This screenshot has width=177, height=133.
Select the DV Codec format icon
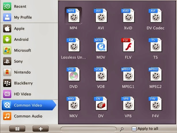pyautogui.click(x=155, y=16)
